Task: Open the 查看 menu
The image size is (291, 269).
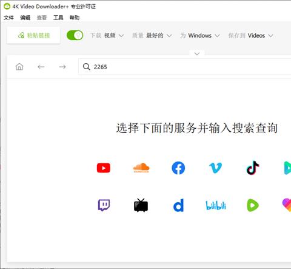Action: (42, 18)
